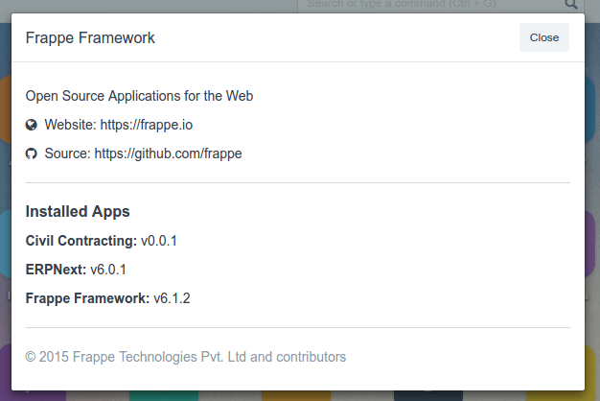Click the '© 2015 Frappe Technologies' copyright line
Image resolution: width=600 pixels, height=401 pixels.
tap(186, 357)
